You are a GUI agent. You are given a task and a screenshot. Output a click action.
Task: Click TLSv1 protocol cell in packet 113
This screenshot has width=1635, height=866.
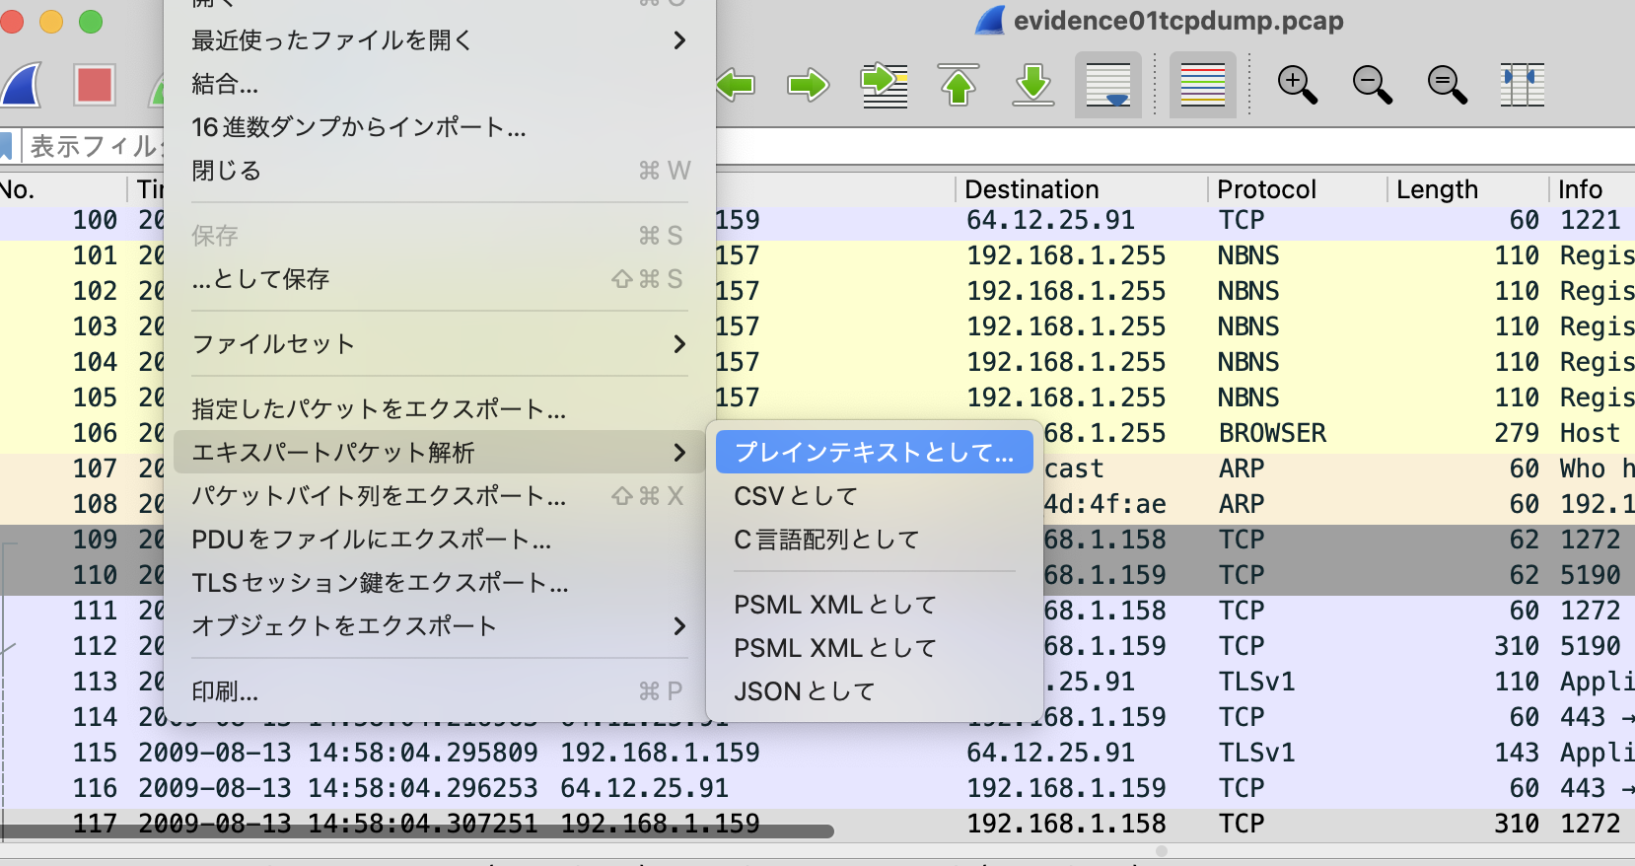click(x=1256, y=682)
